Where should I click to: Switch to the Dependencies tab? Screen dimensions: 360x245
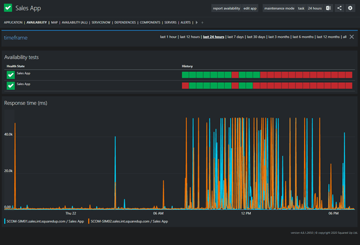(x=125, y=22)
